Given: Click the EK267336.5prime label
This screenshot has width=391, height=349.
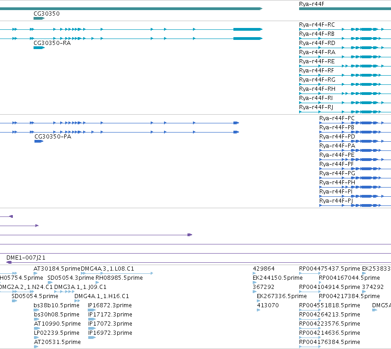Looking at the screenshot, I should [282, 296].
